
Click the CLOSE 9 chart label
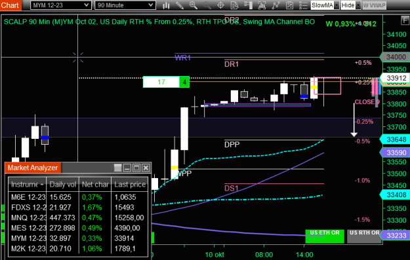click(367, 102)
